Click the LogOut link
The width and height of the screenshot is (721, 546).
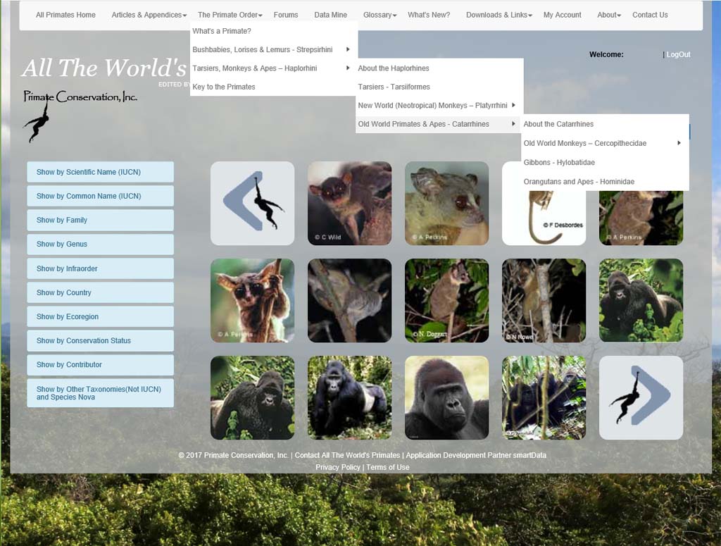point(678,54)
